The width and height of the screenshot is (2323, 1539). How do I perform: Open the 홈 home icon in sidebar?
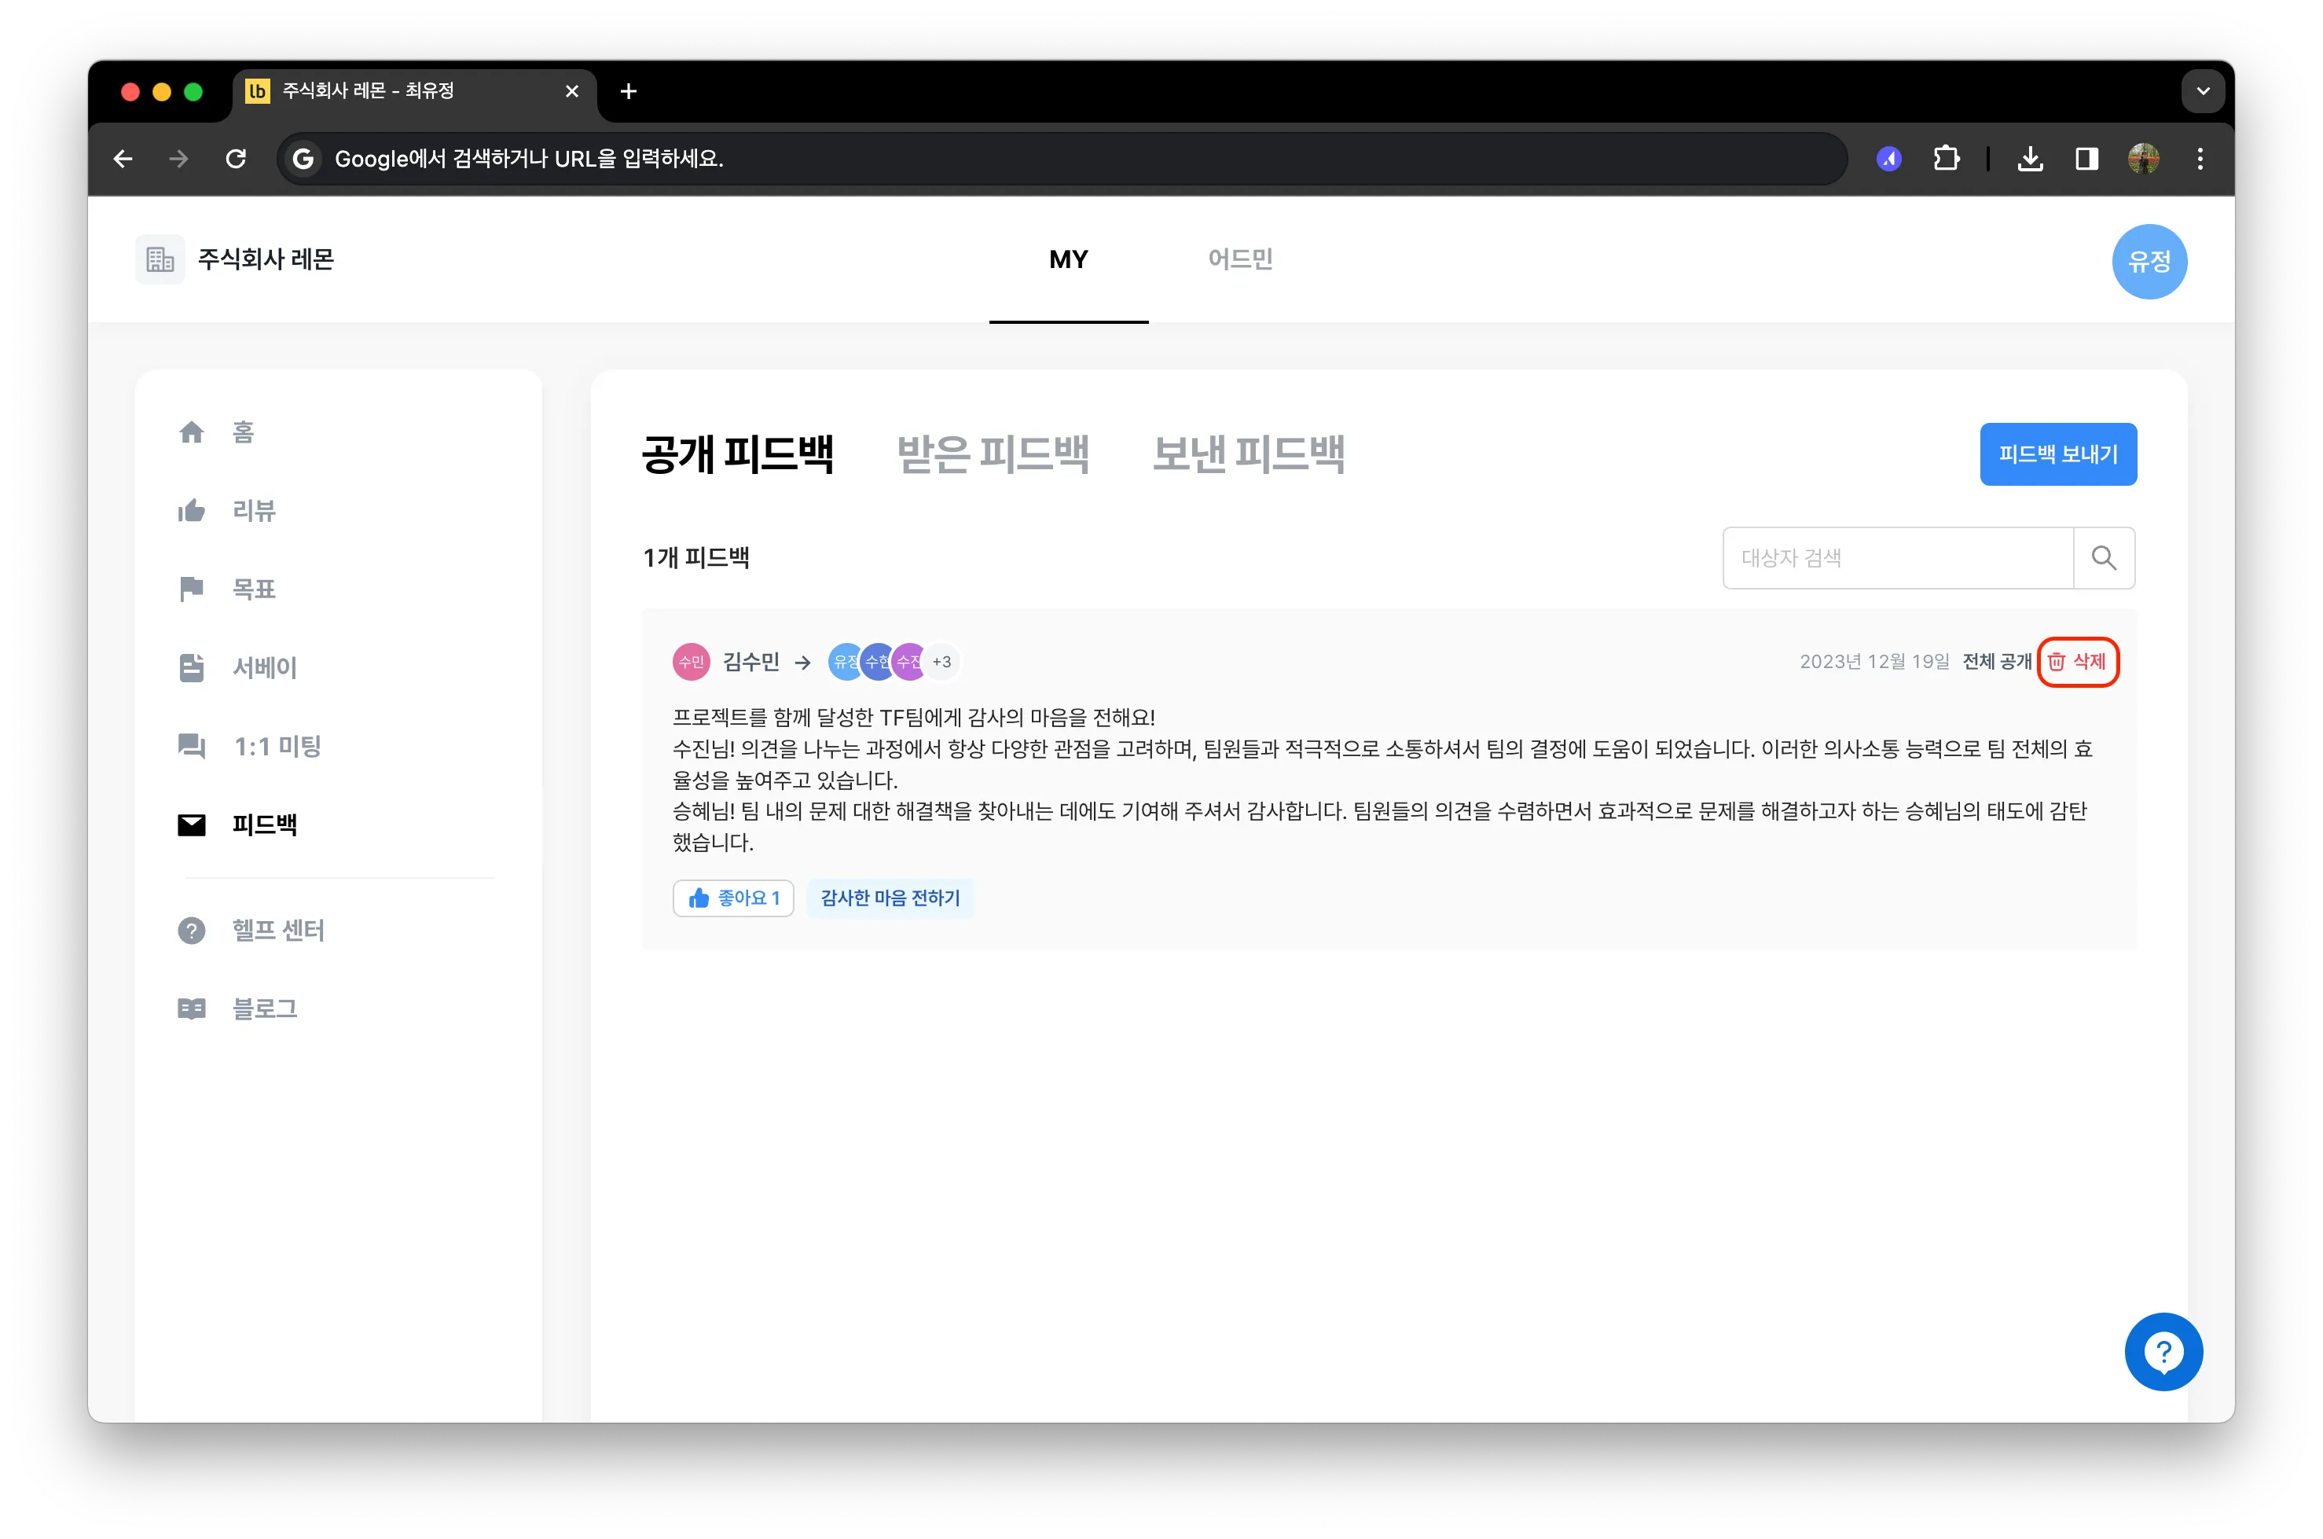tap(192, 432)
